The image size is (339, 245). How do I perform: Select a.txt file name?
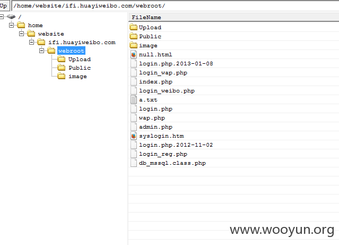148,100
